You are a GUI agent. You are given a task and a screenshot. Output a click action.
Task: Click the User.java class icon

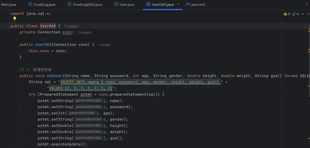coord(116,4)
